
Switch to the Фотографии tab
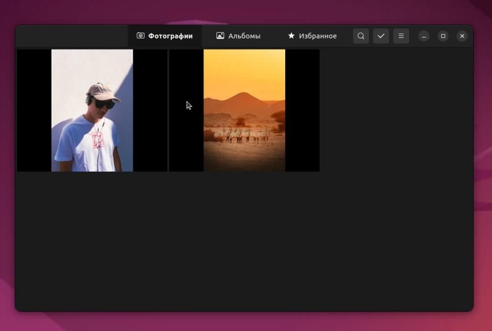pyautogui.click(x=165, y=36)
